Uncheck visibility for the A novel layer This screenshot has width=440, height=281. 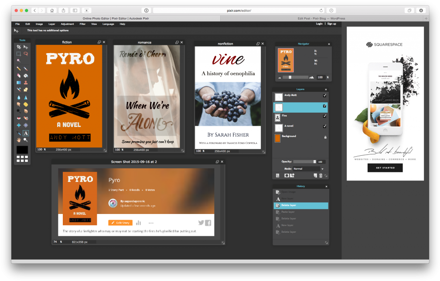[324, 126]
